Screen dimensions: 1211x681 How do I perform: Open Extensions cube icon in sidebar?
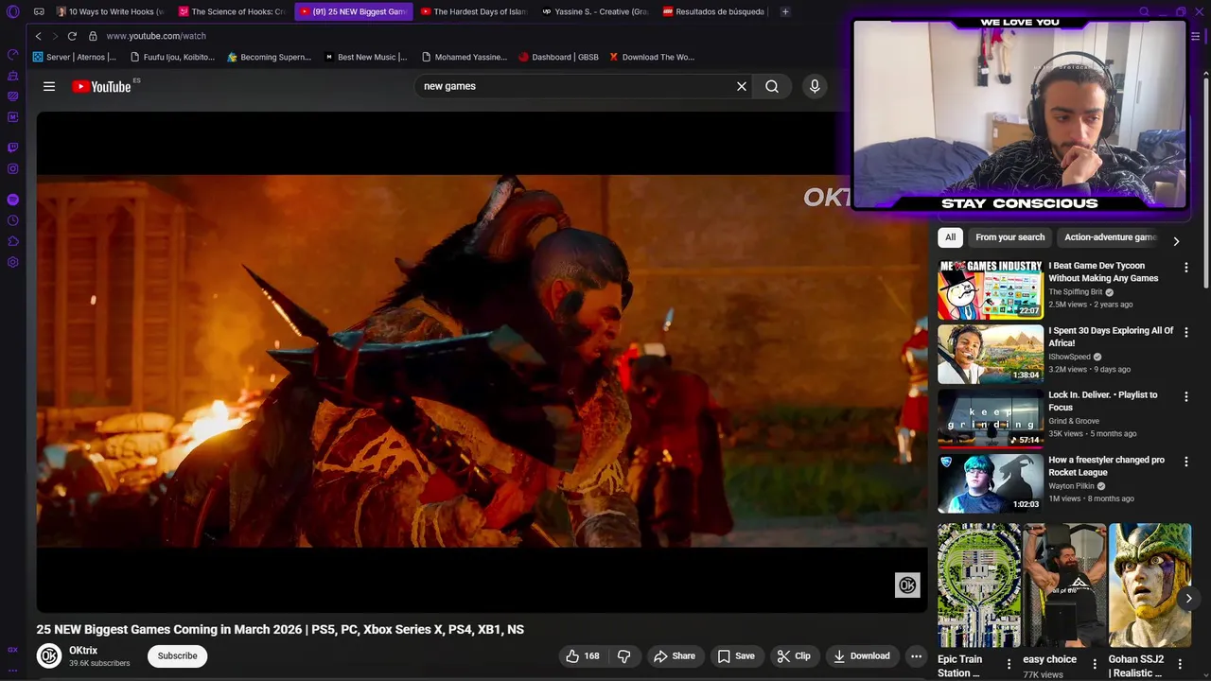[12, 241]
